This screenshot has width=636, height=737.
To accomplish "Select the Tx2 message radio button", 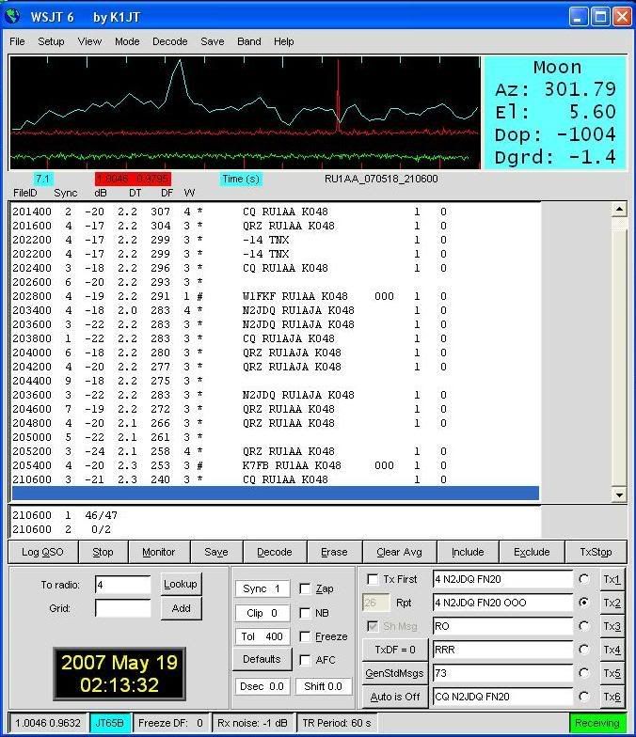I will 584,602.
